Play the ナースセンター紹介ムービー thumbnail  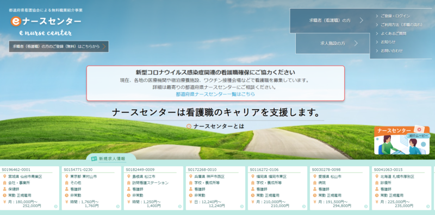(x=402, y=140)
